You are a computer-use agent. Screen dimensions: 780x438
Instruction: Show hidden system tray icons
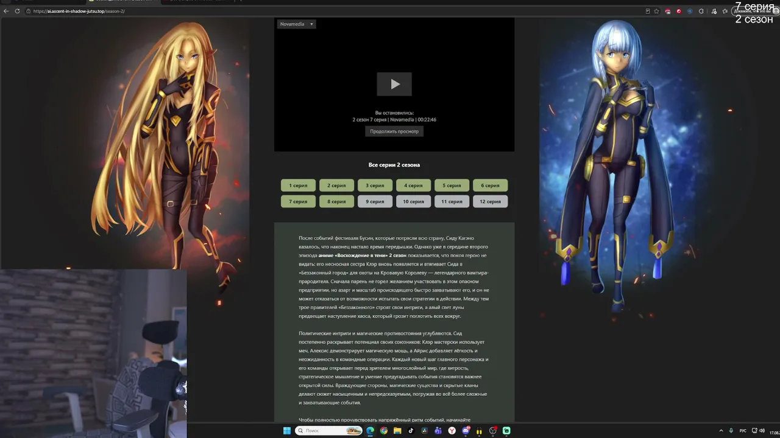[x=721, y=431]
